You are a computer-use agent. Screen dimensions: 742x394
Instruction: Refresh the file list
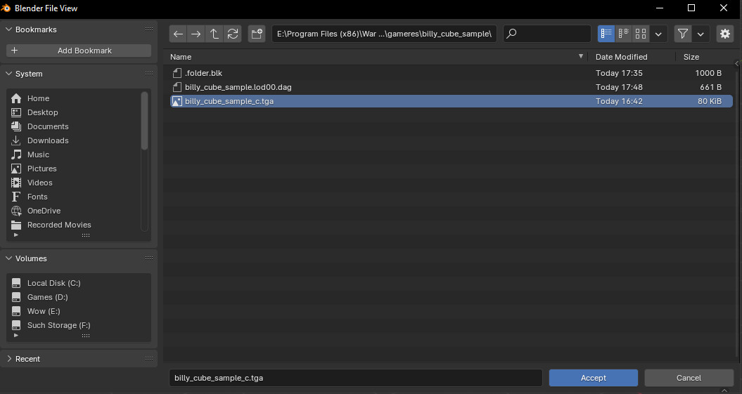(x=232, y=34)
